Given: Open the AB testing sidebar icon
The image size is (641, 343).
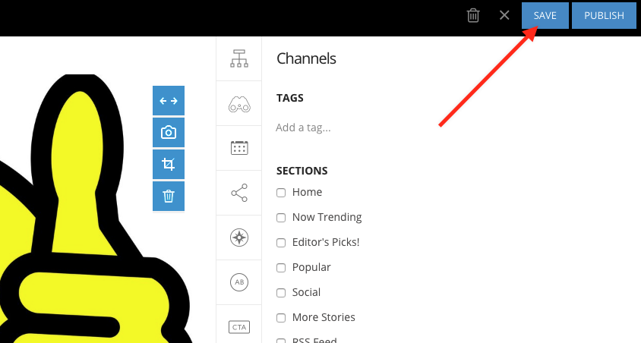Looking at the screenshot, I should (239, 282).
